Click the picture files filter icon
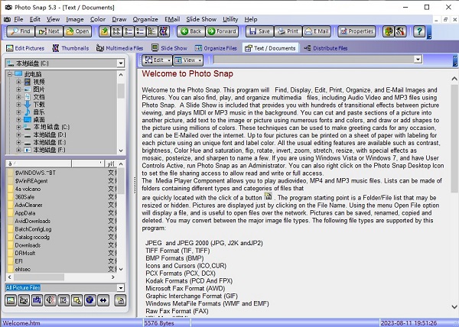The width and height of the screenshot is (459, 327). (11, 300)
